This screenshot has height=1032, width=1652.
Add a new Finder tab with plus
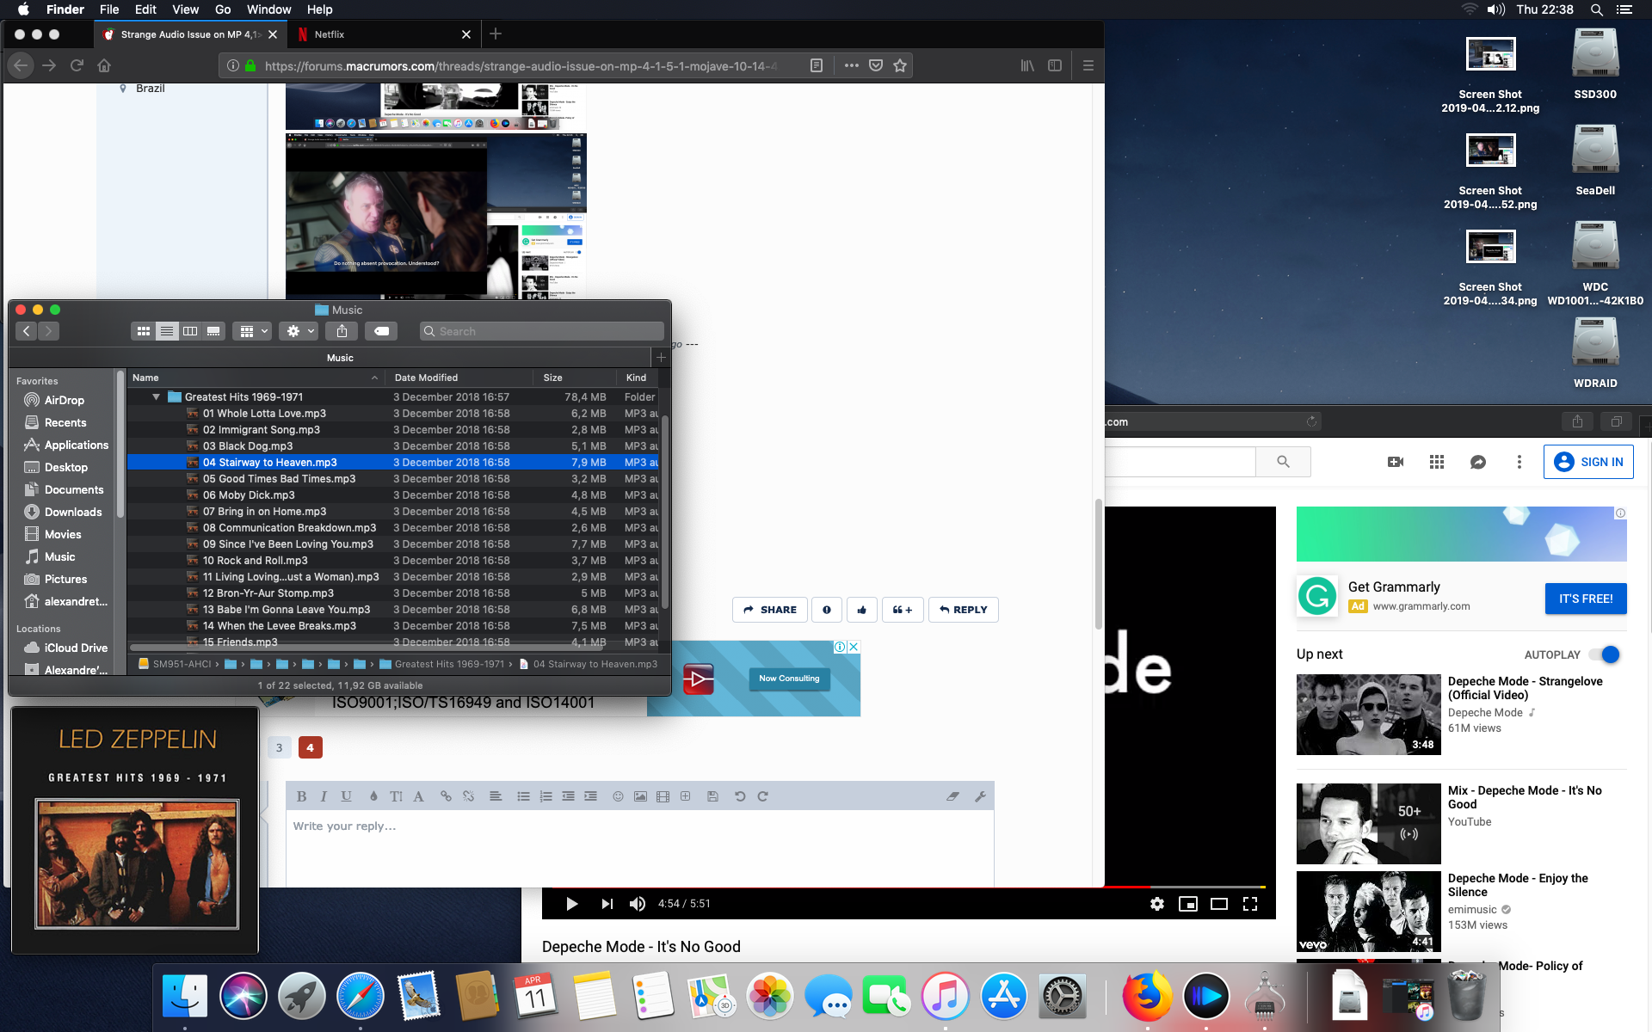tap(661, 358)
